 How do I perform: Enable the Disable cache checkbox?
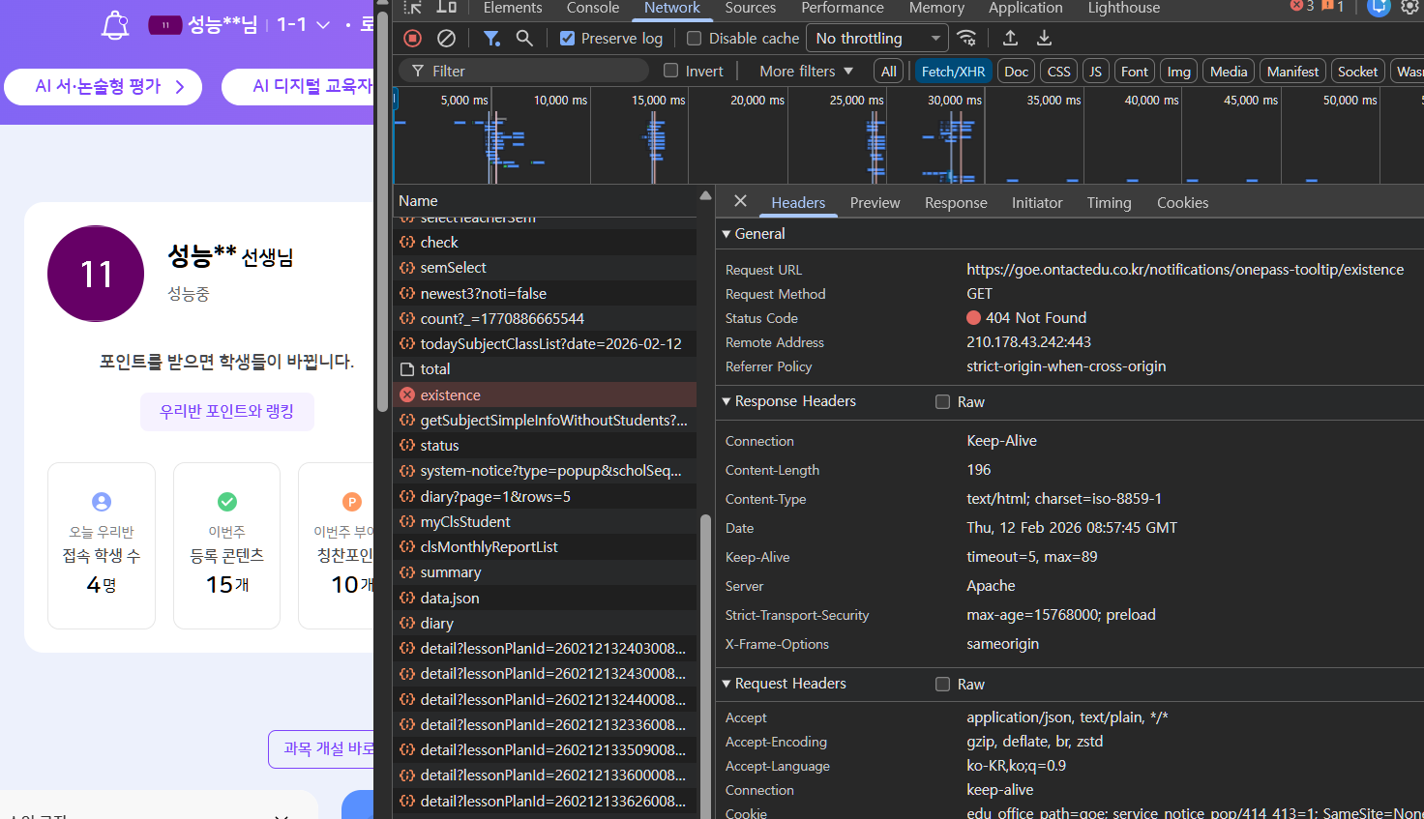(694, 39)
